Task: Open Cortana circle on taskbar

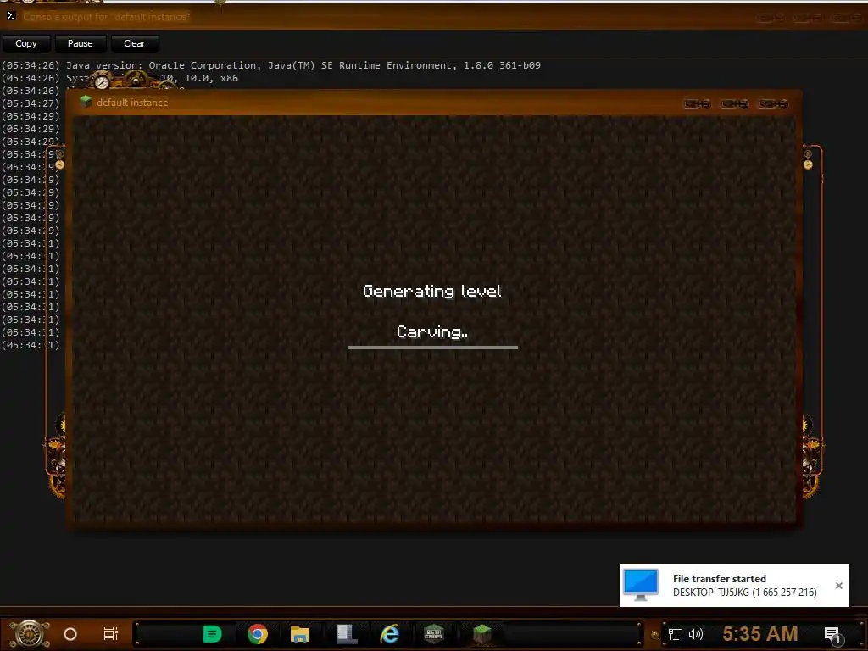Action: point(70,634)
